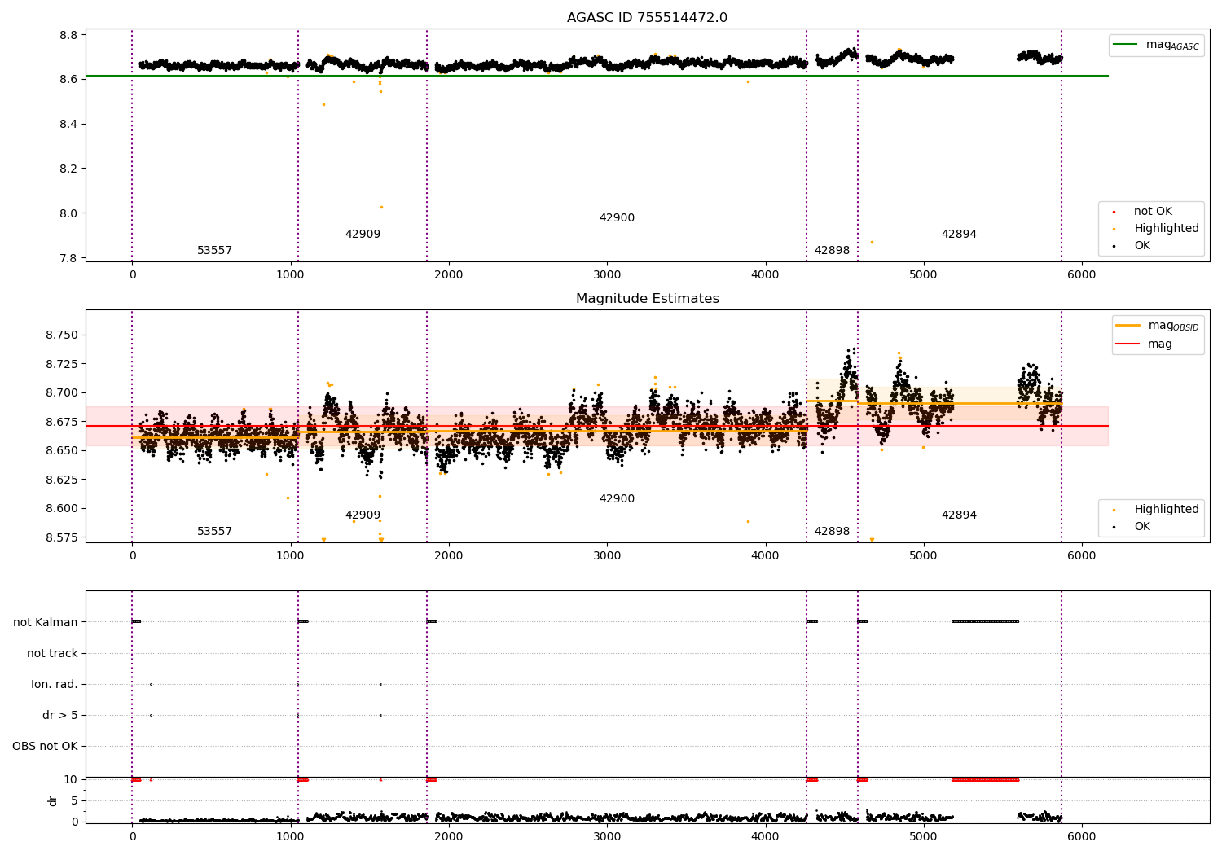Viewport: 1222px width, 855px height.
Task: Click 'Highlighted' legend entry in the top plot
Action: tap(1166, 229)
